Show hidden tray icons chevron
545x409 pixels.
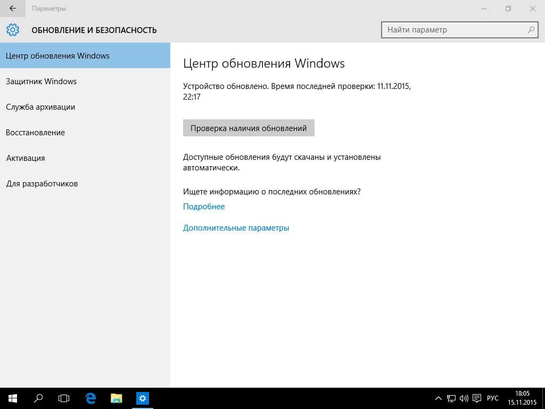coord(439,398)
